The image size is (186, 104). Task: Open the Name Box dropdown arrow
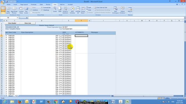(17, 18)
